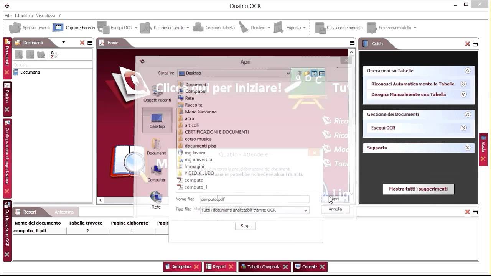The width and height of the screenshot is (491, 276).
Task: Open the Pagine vertical side tab
Action: (x=7, y=98)
